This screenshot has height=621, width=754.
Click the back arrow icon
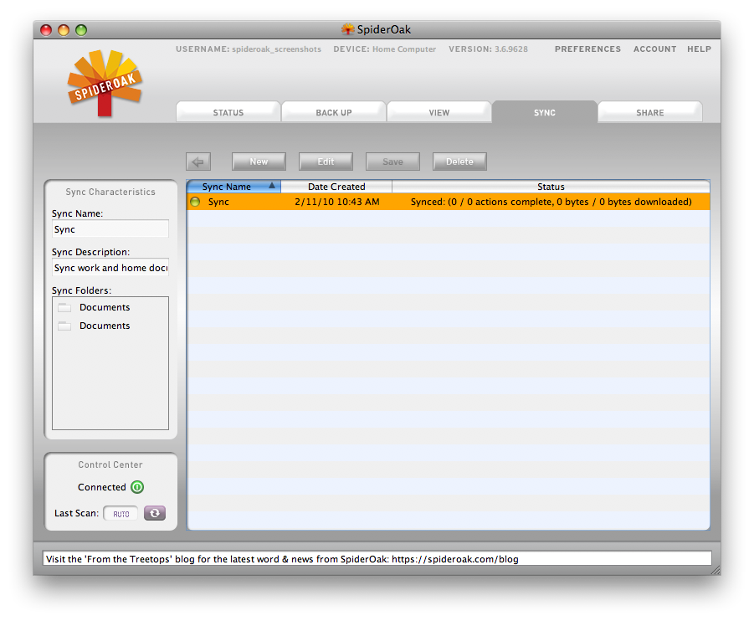point(198,162)
